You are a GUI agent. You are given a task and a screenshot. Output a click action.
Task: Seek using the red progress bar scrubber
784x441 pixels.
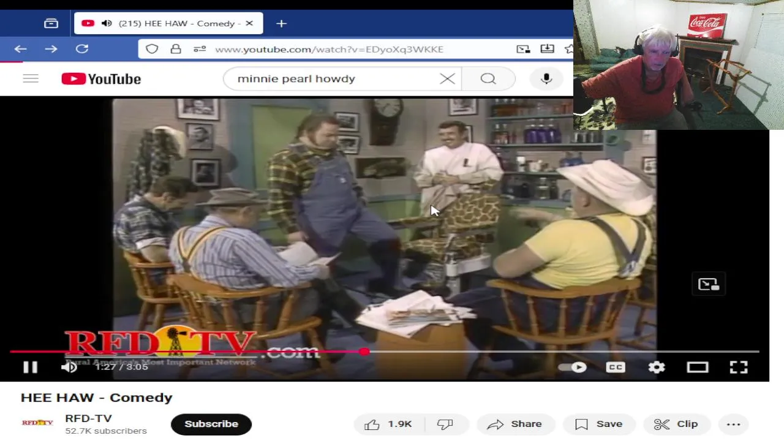click(x=364, y=352)
